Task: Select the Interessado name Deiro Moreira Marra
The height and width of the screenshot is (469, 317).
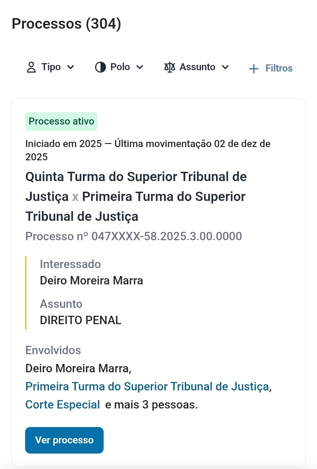Action: coord(91,280)
